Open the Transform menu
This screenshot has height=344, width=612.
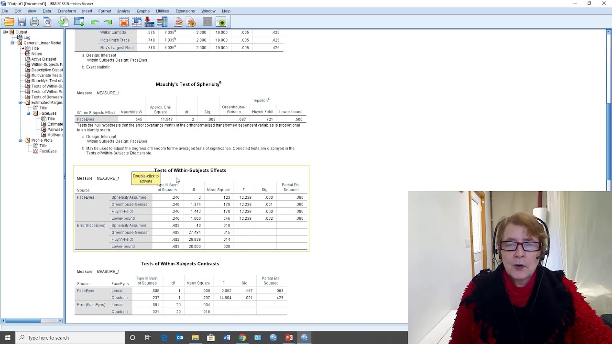pos(66,11)
